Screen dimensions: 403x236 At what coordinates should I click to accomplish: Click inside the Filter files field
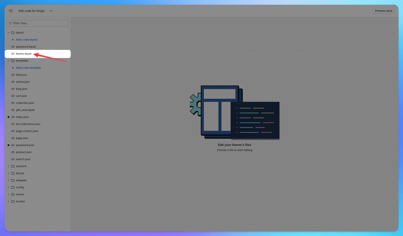point(37,23)
